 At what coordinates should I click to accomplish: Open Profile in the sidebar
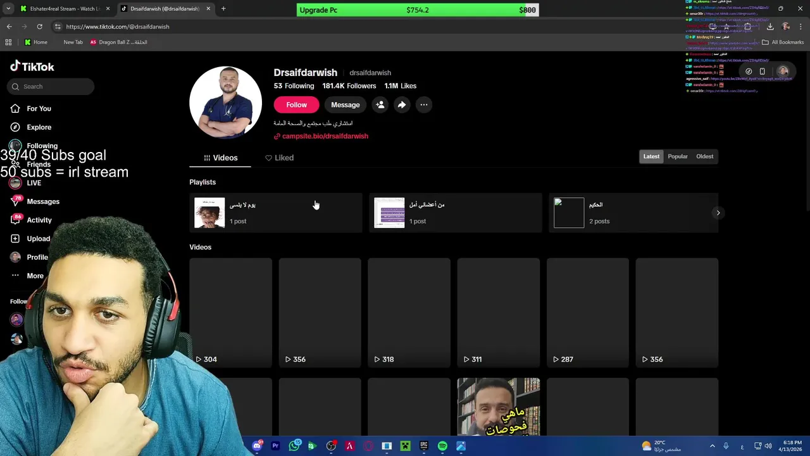(x=29, y=257)
